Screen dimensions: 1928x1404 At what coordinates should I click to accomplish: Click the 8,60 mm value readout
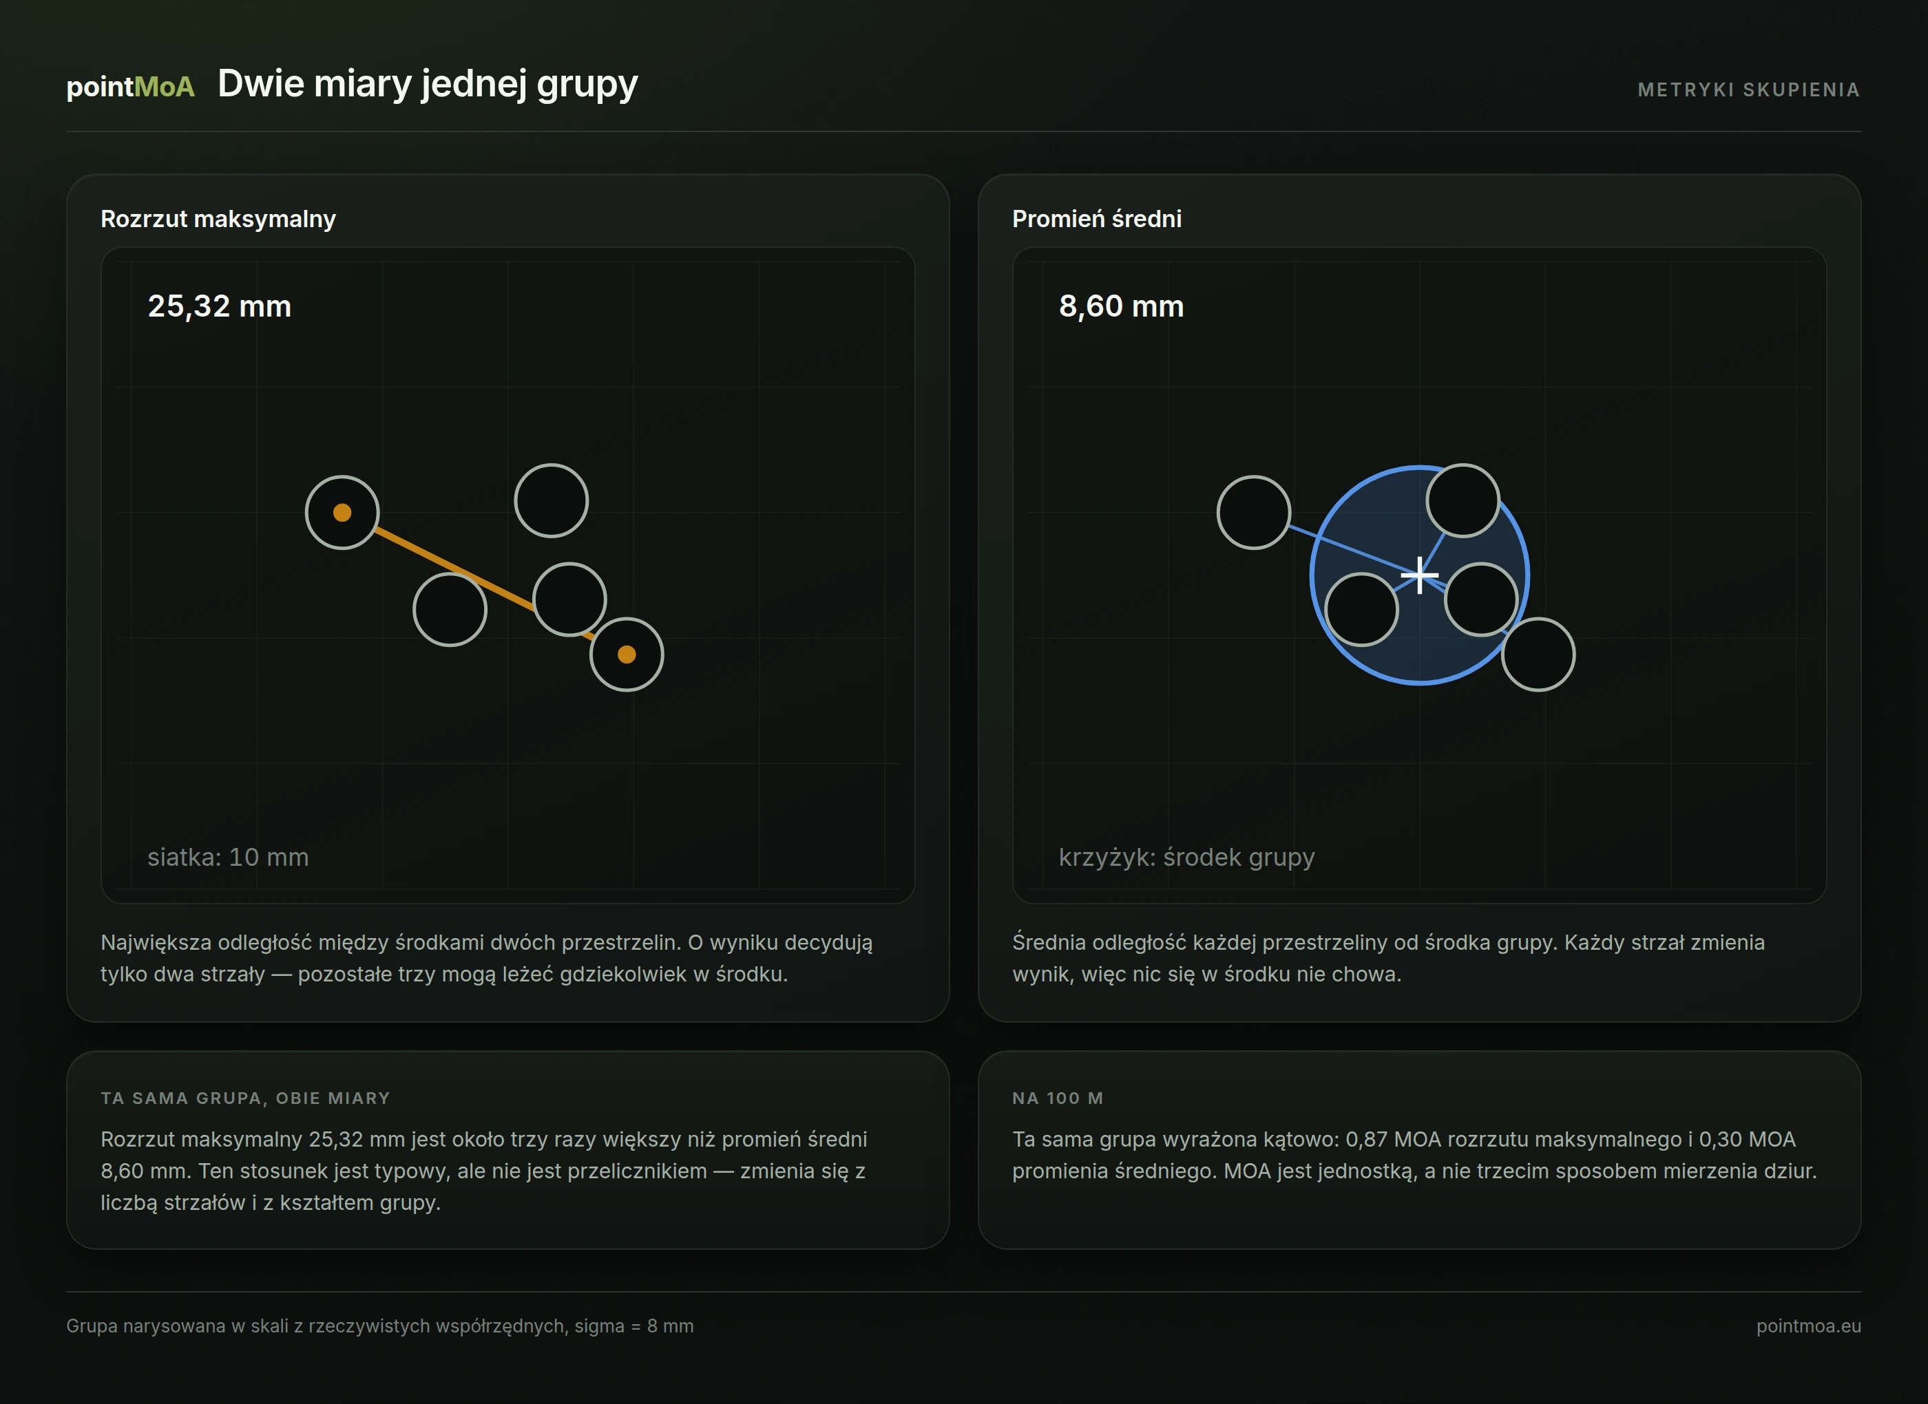1121,306
